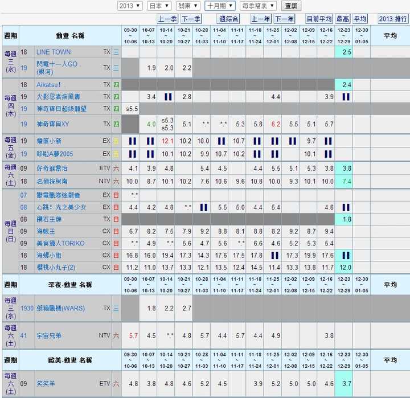Open the 火影忍者疾風傳 link
The width and height of the screenshot is (410, 398).
(x=58, y=97)
